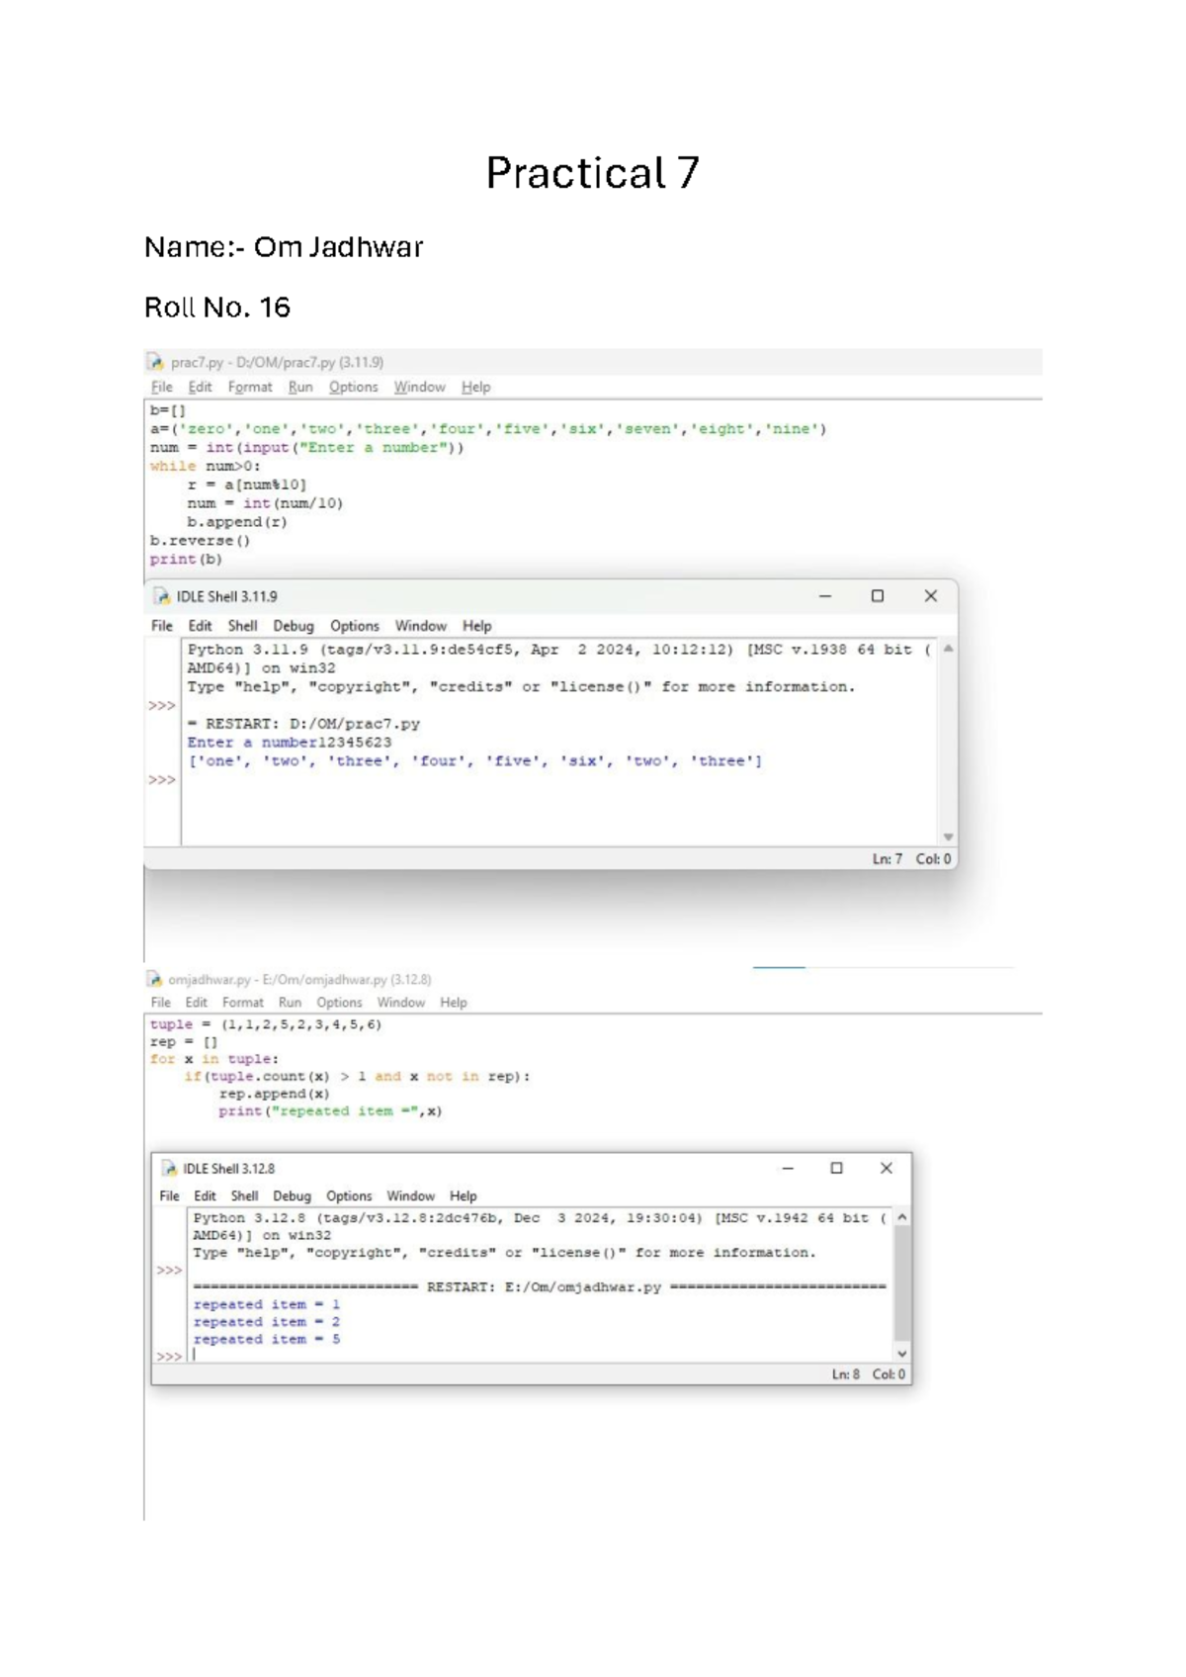This screenshot has width=1186, height=1677.
Task: Click scroll up arrow in Shell 3.11.9
Action: click(948, 649)
